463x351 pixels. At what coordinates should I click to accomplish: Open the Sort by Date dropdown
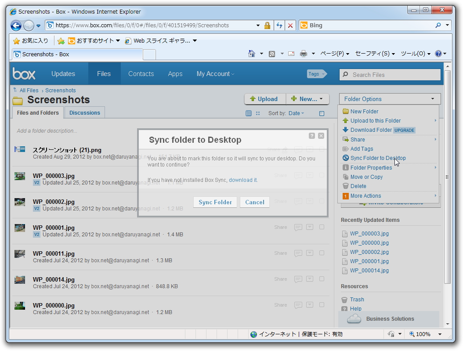[296, 113]
